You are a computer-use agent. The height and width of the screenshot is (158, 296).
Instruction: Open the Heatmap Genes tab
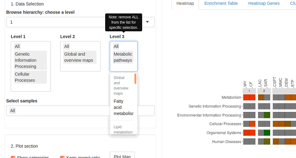click(264, 3)
